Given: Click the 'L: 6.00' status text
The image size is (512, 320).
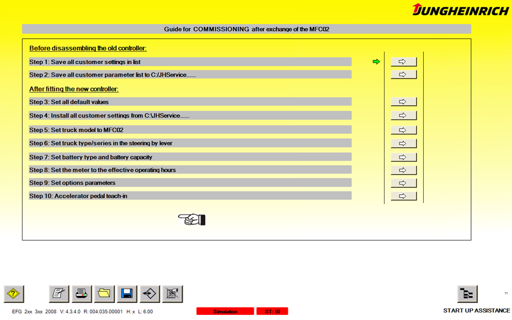Looking at the screenshot, I should coord(145,311).
